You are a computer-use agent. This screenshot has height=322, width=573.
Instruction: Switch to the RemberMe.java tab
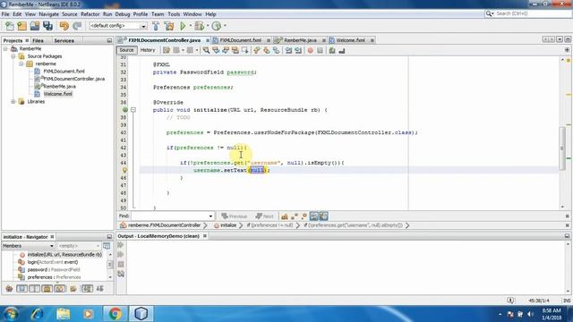pos(300,40)
